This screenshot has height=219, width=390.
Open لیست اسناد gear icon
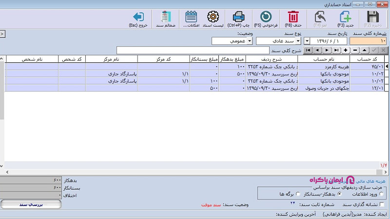pyautogui.click(x=213, y=17)
